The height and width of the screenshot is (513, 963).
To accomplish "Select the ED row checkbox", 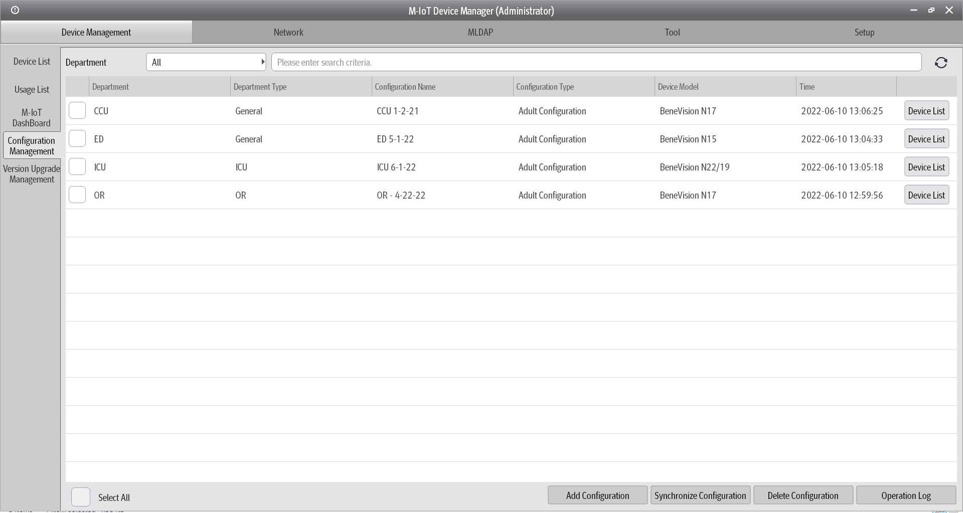I will click(x=77, y=138).
